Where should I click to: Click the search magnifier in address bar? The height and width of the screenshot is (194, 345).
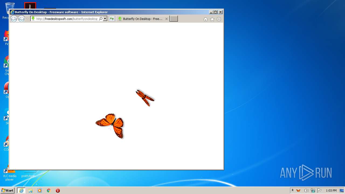101,19
